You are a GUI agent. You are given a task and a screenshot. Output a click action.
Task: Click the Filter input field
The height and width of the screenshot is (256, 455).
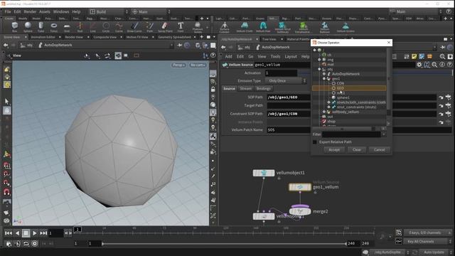coord(351,134)
